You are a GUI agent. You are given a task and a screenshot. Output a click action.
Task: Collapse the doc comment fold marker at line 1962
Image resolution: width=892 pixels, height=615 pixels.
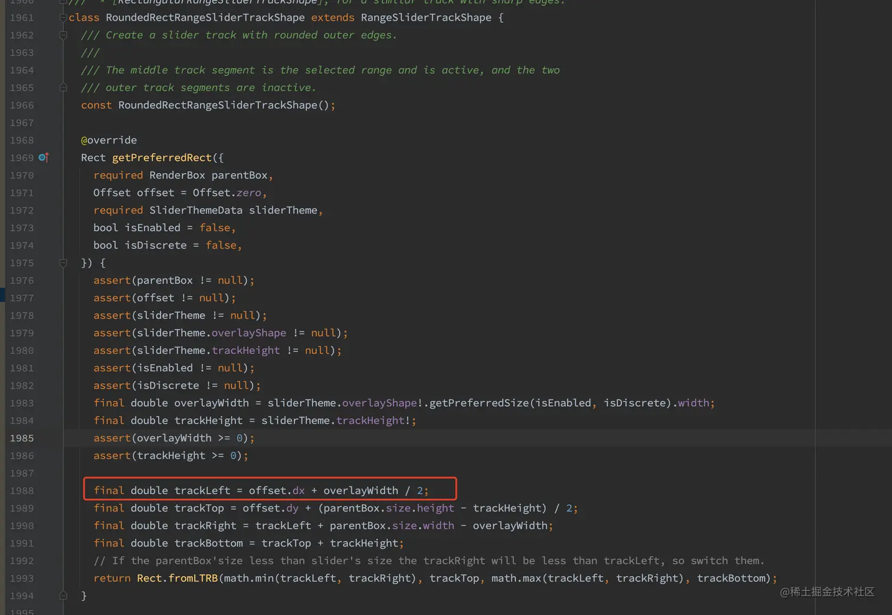63,35
